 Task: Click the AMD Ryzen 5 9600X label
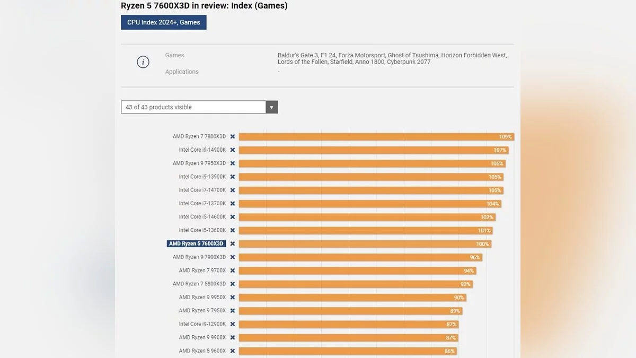[x=202, y=351]
